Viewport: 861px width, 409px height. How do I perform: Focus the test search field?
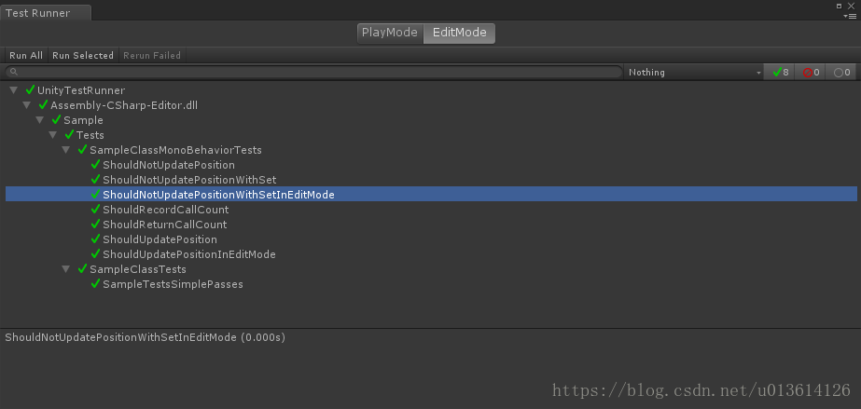[x=317, y=72]
